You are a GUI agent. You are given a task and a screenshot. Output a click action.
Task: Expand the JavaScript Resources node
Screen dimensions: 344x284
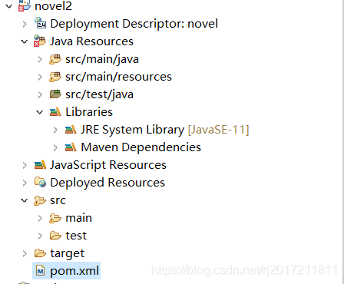tap(25, 165)
